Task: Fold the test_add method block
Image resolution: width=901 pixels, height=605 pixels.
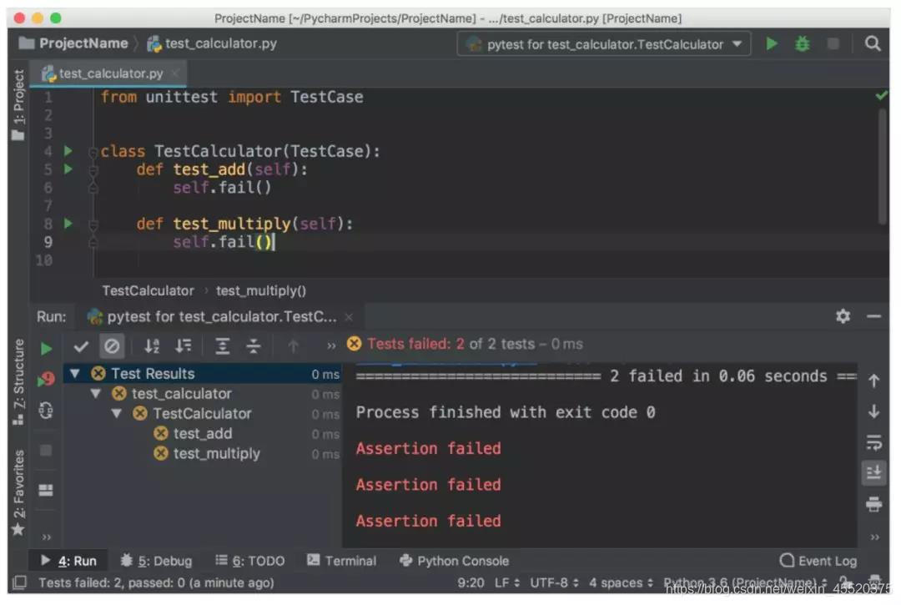Action: (93, 170)
